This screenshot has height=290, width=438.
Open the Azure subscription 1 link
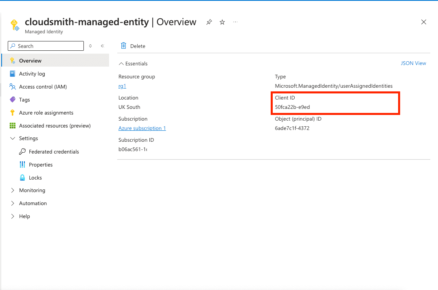[142, 128]
